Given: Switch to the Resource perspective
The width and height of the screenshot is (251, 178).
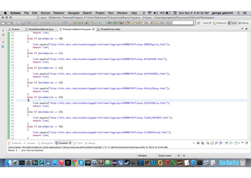Looking at the screenshot, I should tap(220, 23).
